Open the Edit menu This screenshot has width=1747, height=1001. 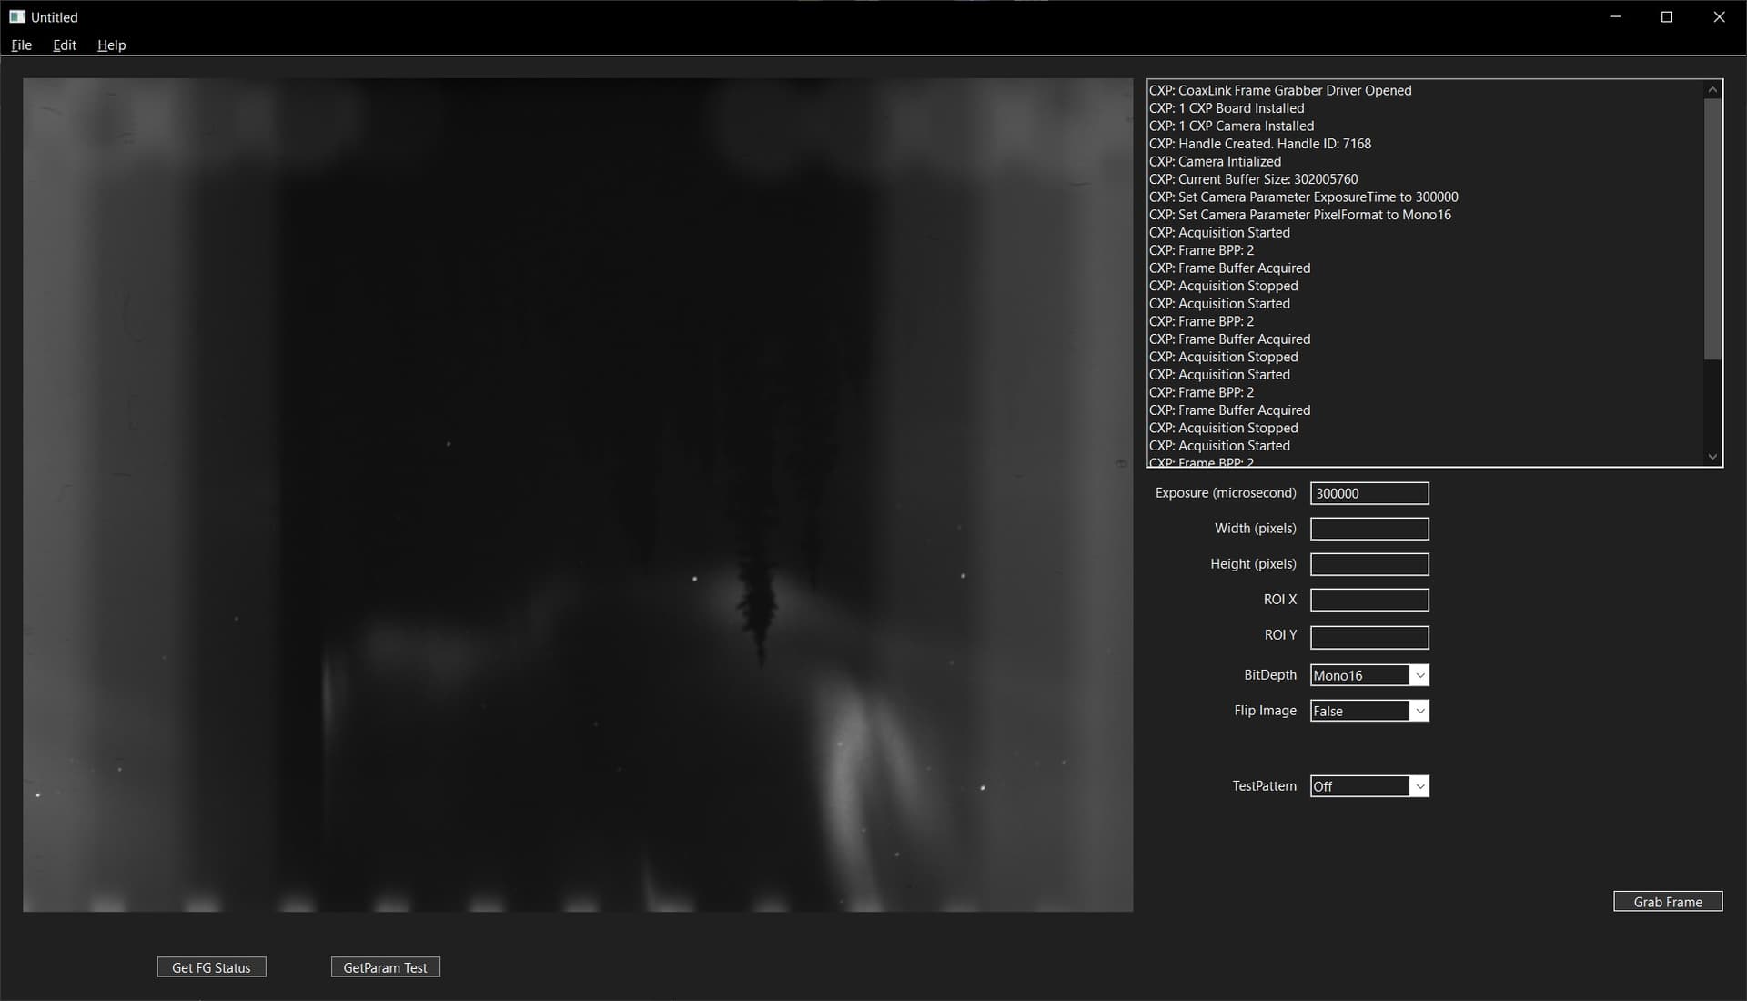(65, 45)
